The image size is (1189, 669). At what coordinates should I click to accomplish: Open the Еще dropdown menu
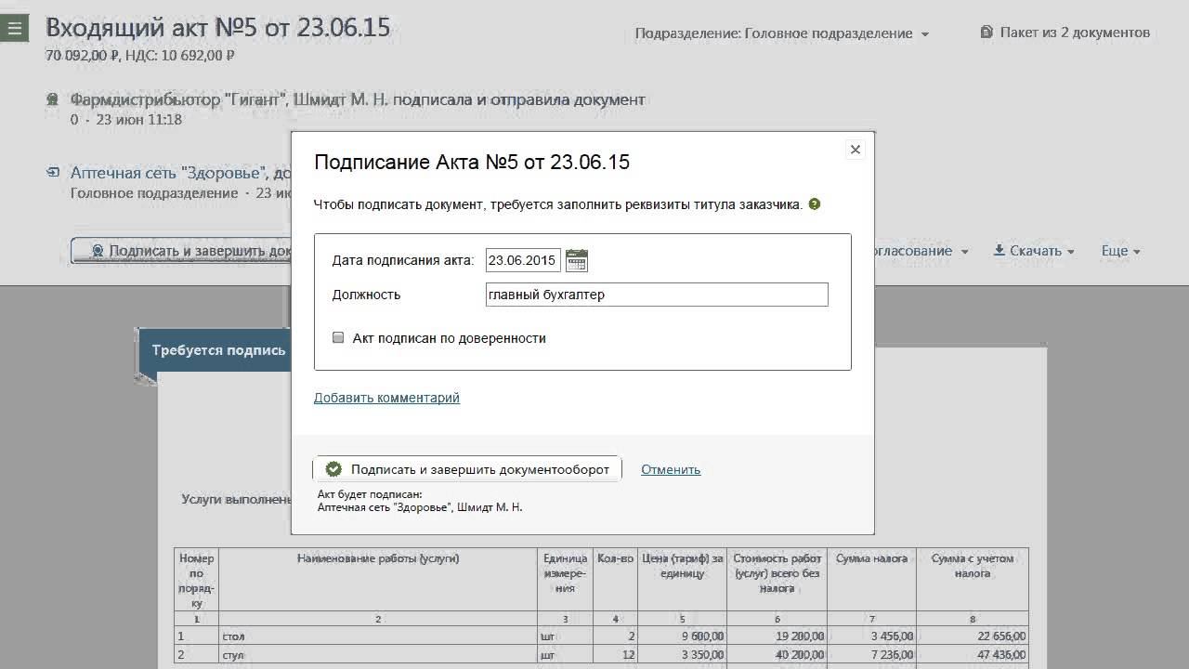pos(1120,251)
